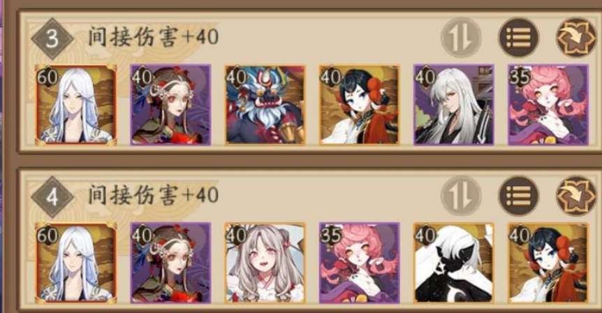Image resolution: width=602 pixels, height=313 pixels.
Task: Click the swap order arrows in team 4
Action: [461, 196]
